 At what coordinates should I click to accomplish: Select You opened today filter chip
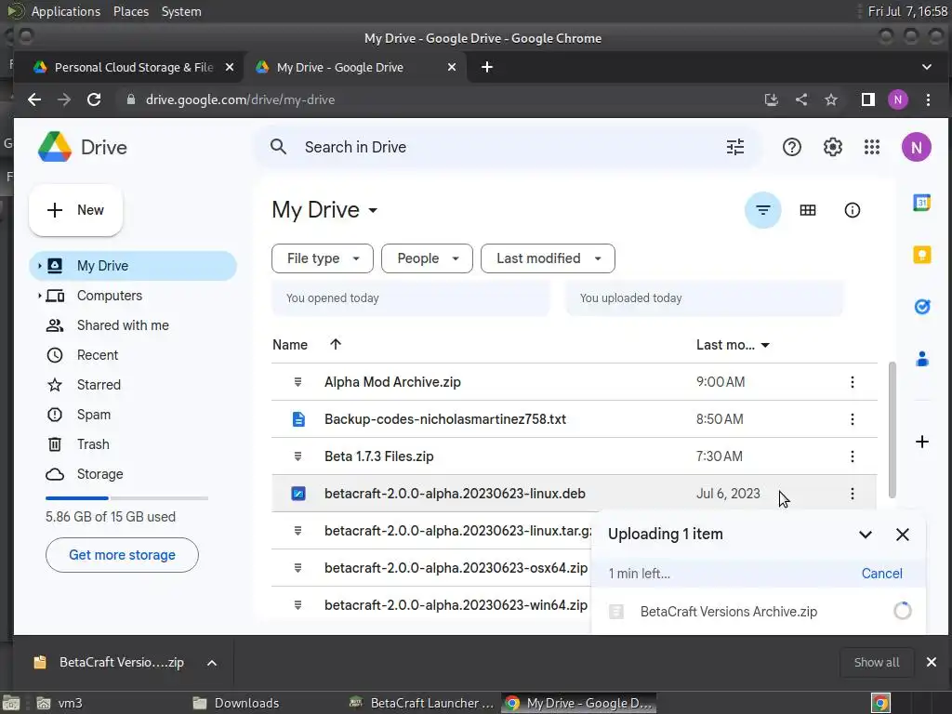click(411, 298)
